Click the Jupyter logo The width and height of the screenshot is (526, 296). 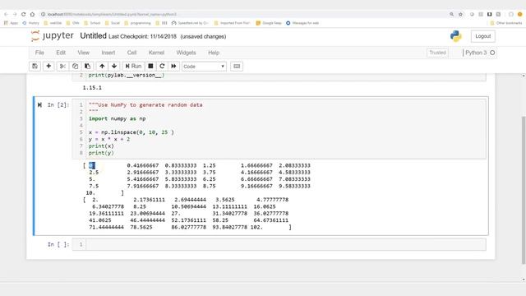52,36
